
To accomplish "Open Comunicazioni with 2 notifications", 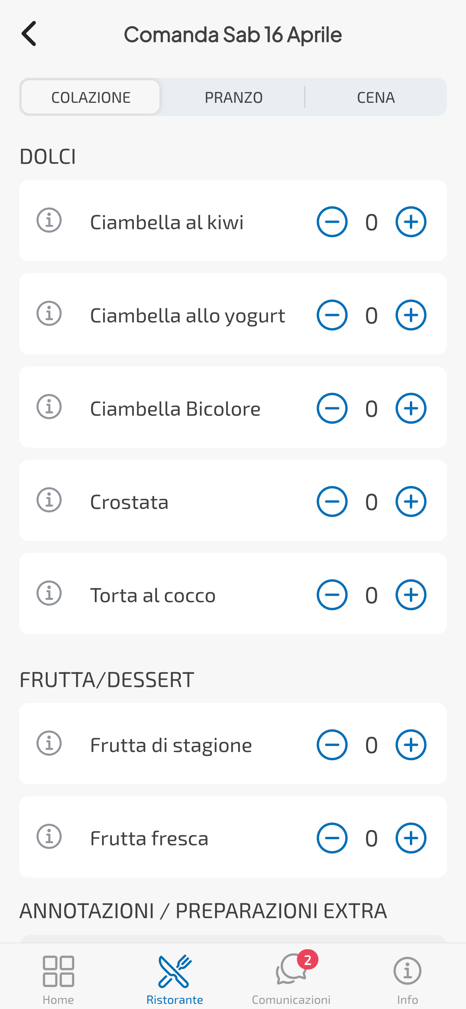I will pos(292,978).
